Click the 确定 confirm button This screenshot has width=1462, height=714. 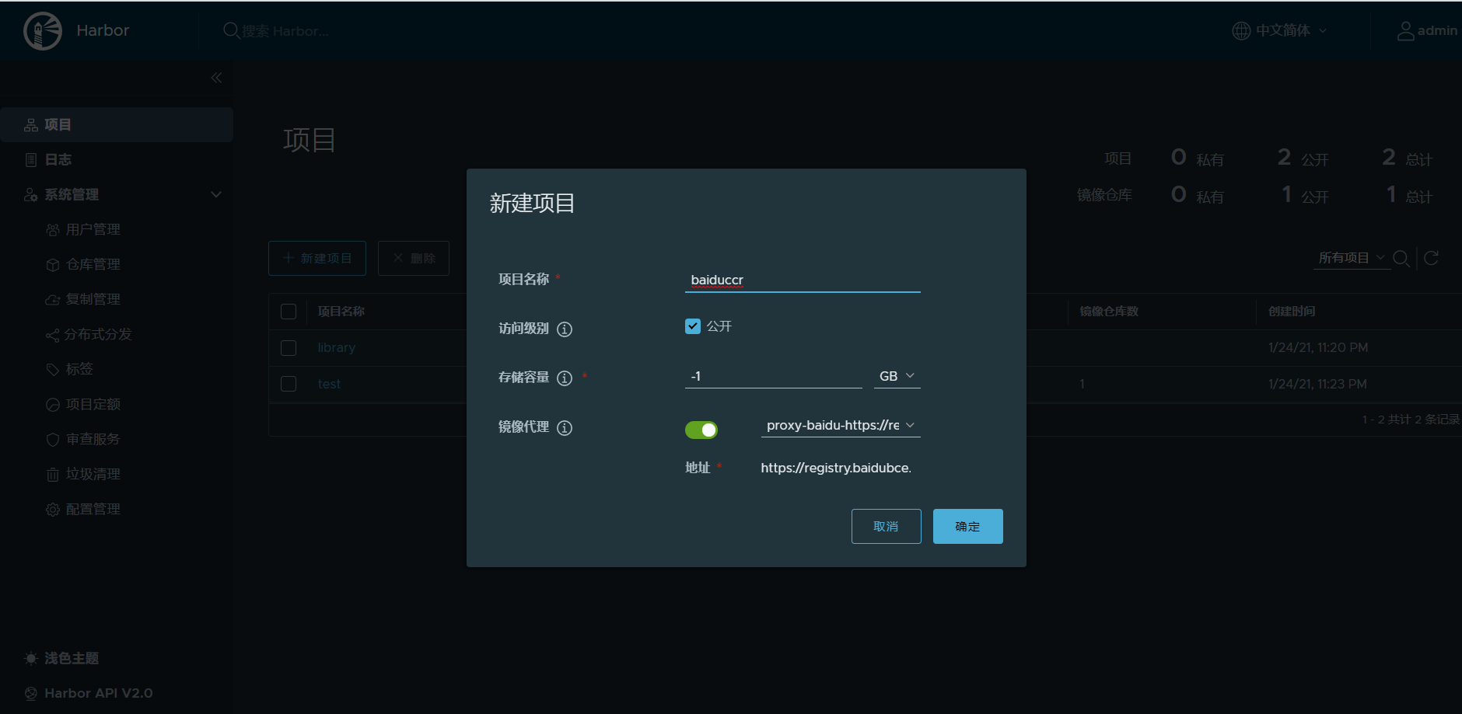coord(968,526)
